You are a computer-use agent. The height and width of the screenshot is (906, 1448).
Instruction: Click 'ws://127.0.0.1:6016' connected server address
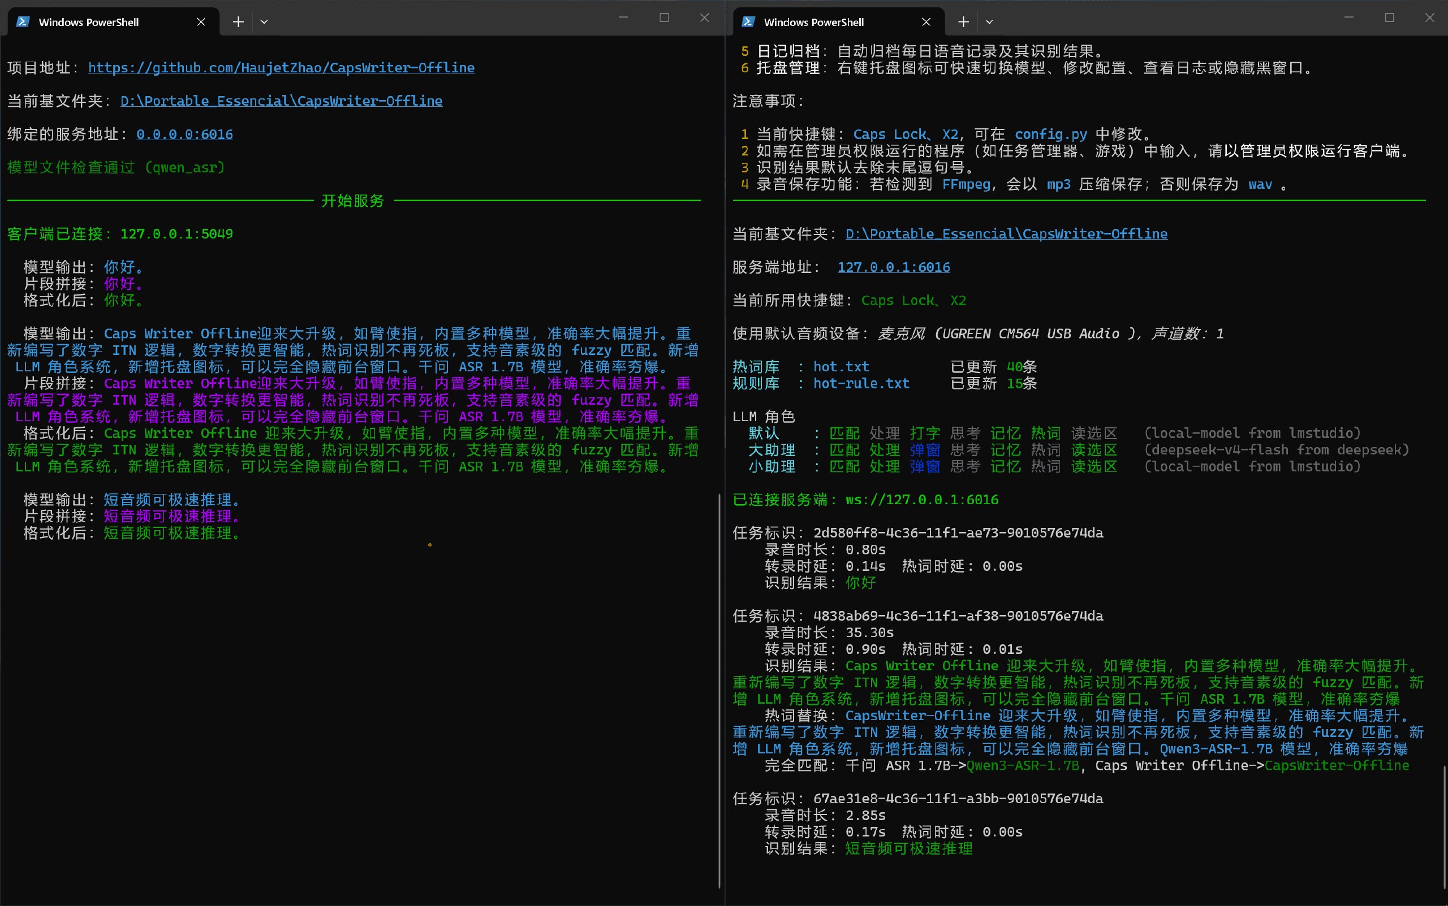coord(922,500)
